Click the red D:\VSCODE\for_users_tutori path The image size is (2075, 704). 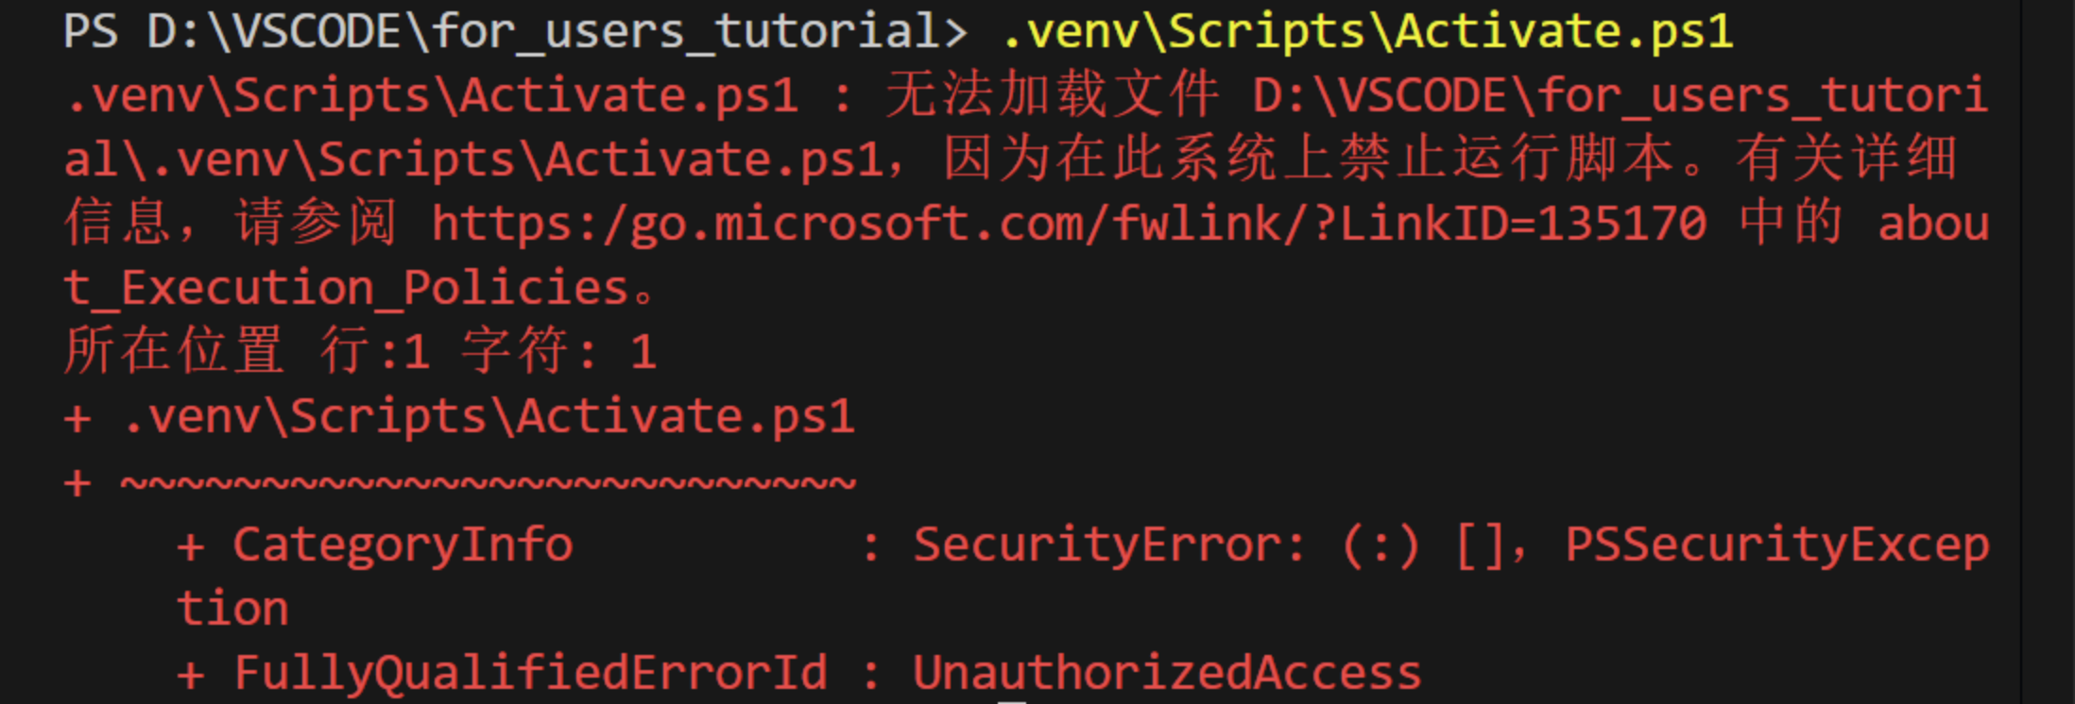tap(1620, 95)
